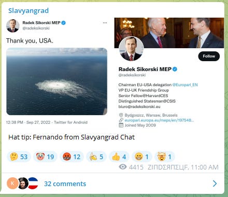Viewport: 228px width, 197px height.
Task: React with the cursing face emoji (12)
Action: coord(72,157)
